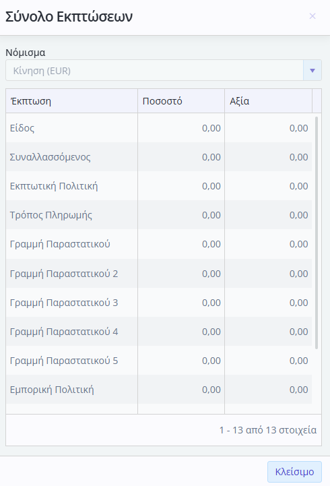Viewport: 330px width, 486px height.
Task: Select the Συναλλασσόμενος row
Action: [x=159, y=157]
